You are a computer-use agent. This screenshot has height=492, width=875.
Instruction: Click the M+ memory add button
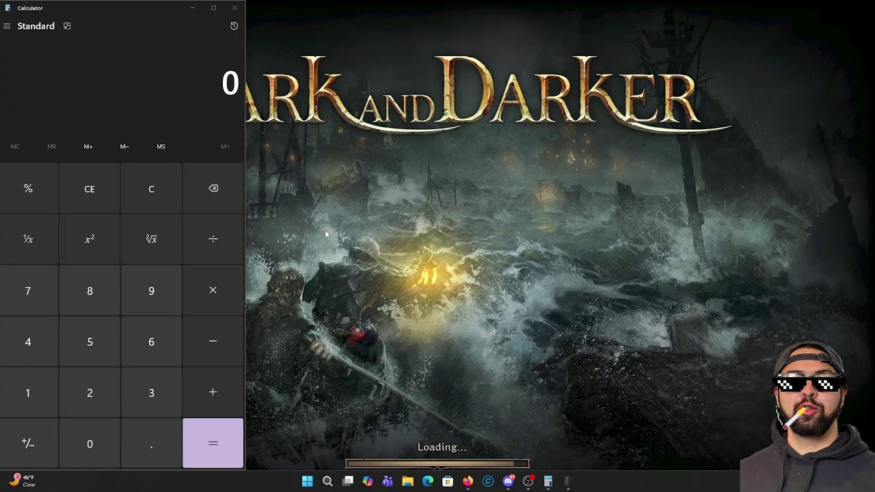pyautogui.click(x=88, y=146)
